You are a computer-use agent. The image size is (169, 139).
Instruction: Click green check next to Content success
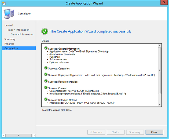(46, 87)
